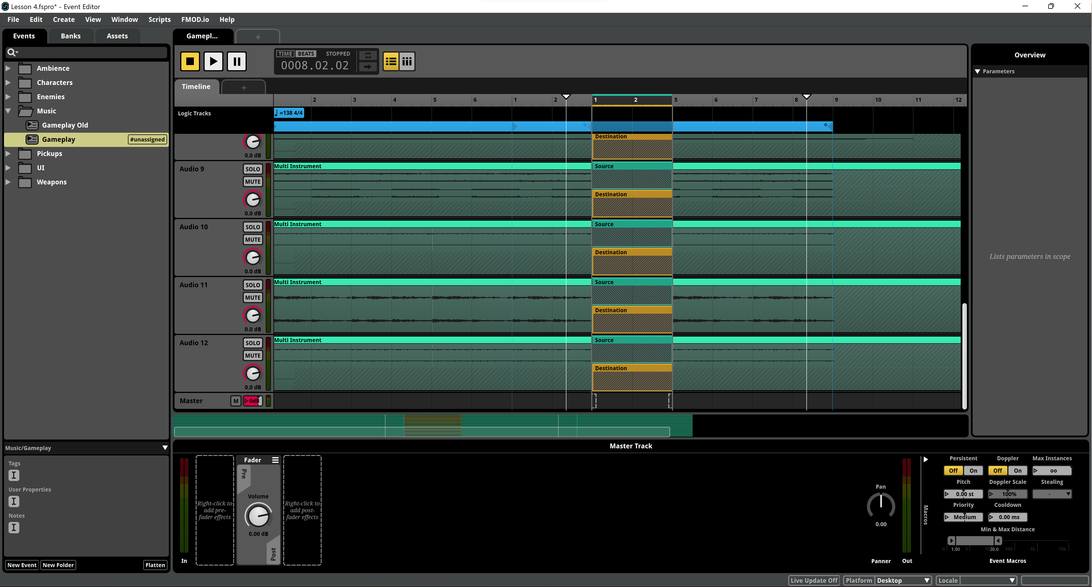Set Persistent to On
This screenshot has height=587, width=1092.
(x=973, y=471)
